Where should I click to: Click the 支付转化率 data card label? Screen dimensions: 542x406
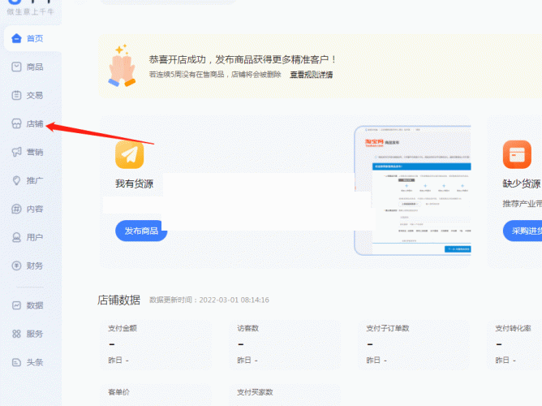[513, 328]
